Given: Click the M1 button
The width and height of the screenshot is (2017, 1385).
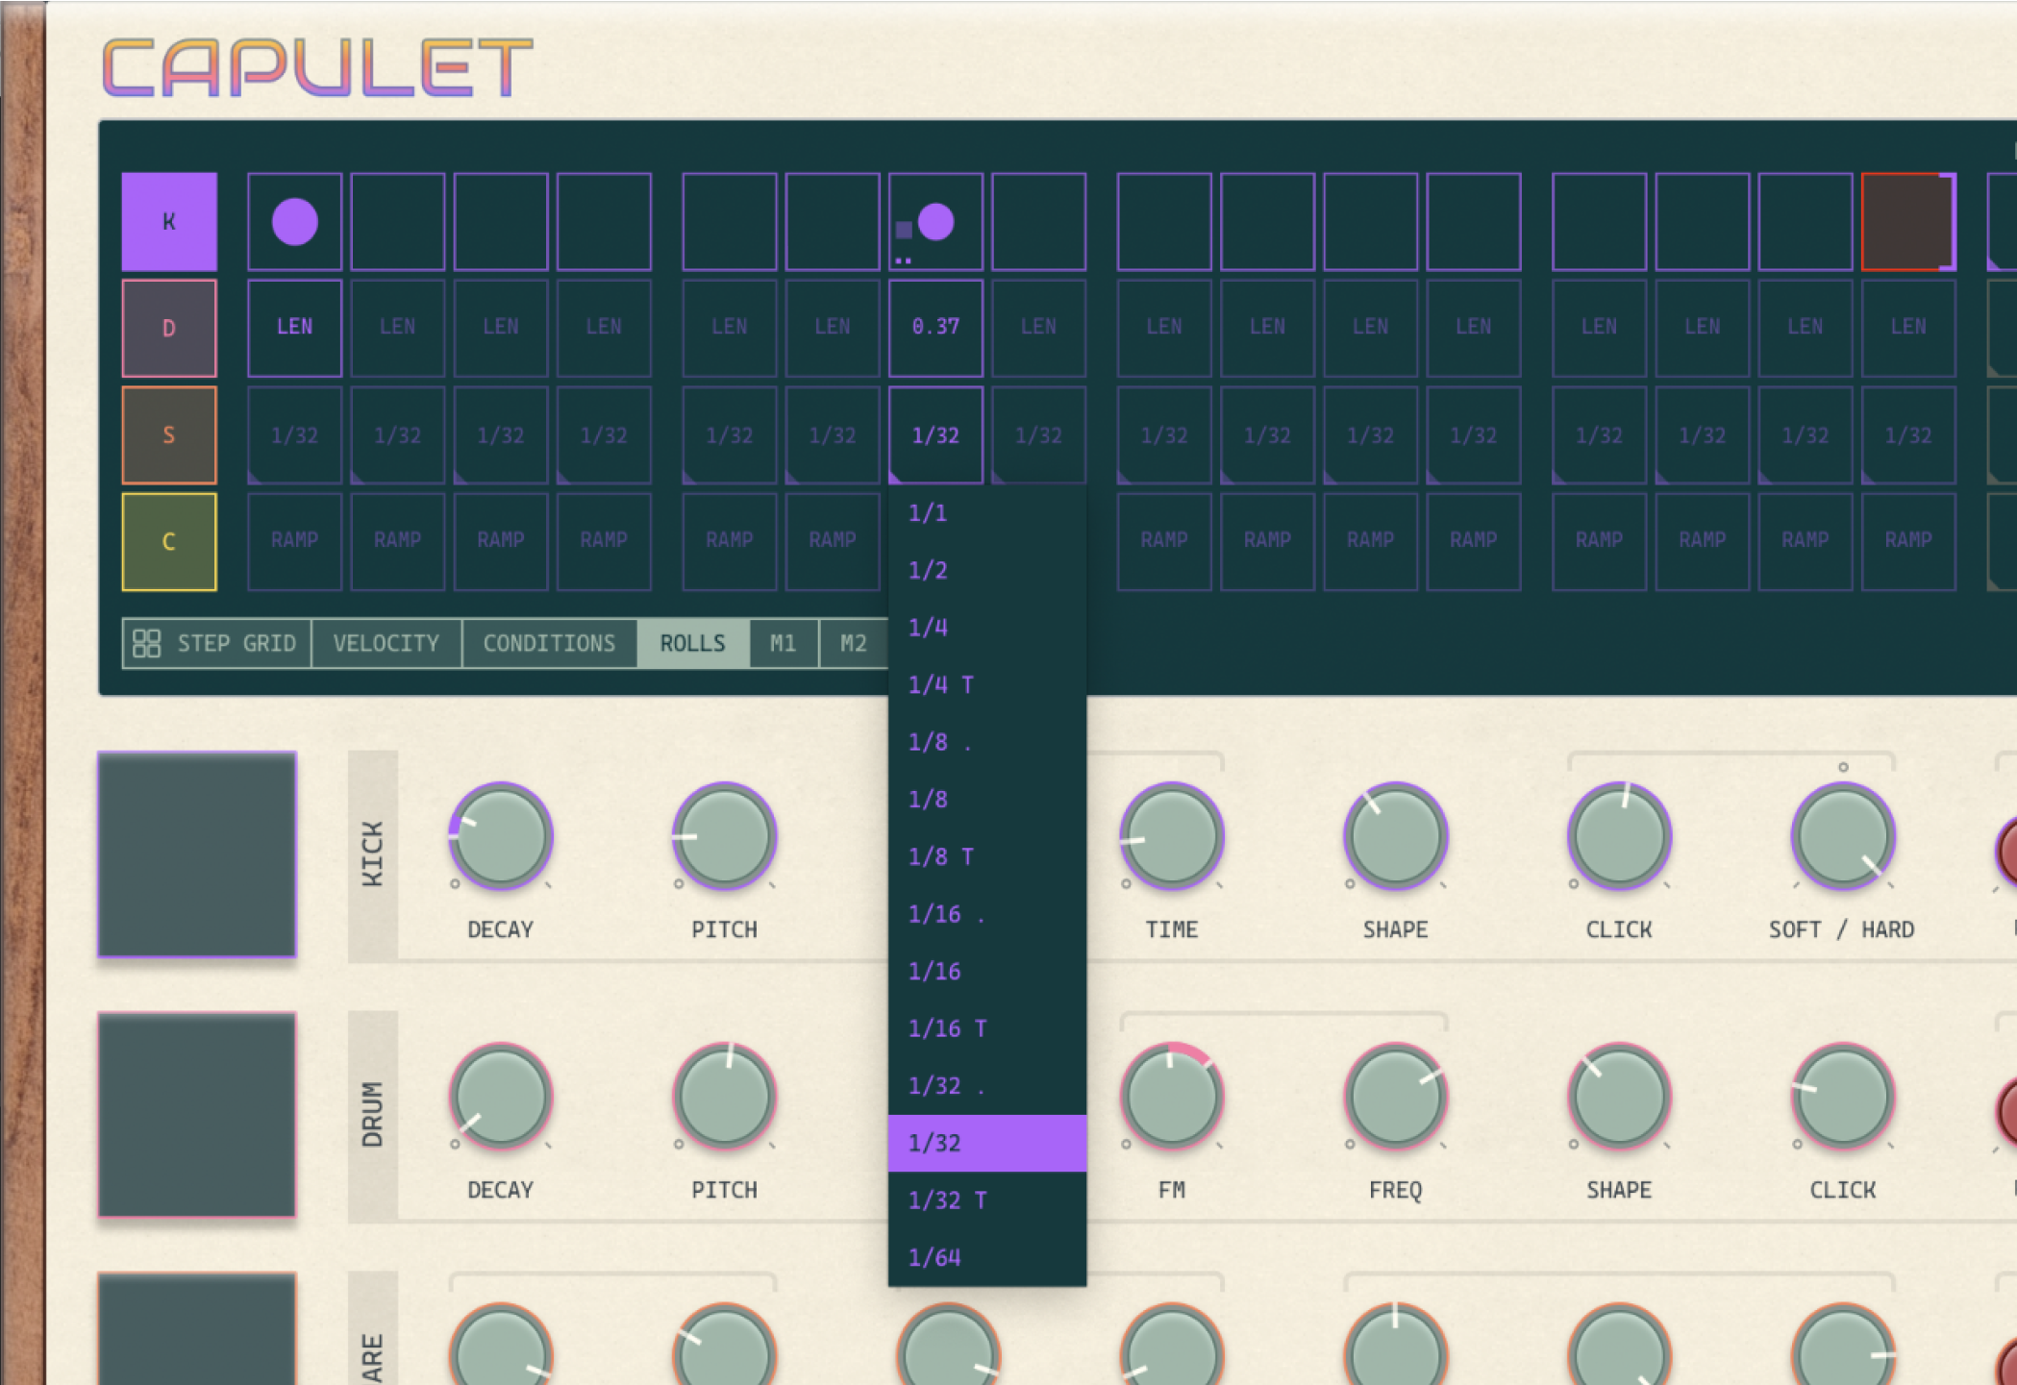Looking at the screenshot, I should (x=783, y=643).
